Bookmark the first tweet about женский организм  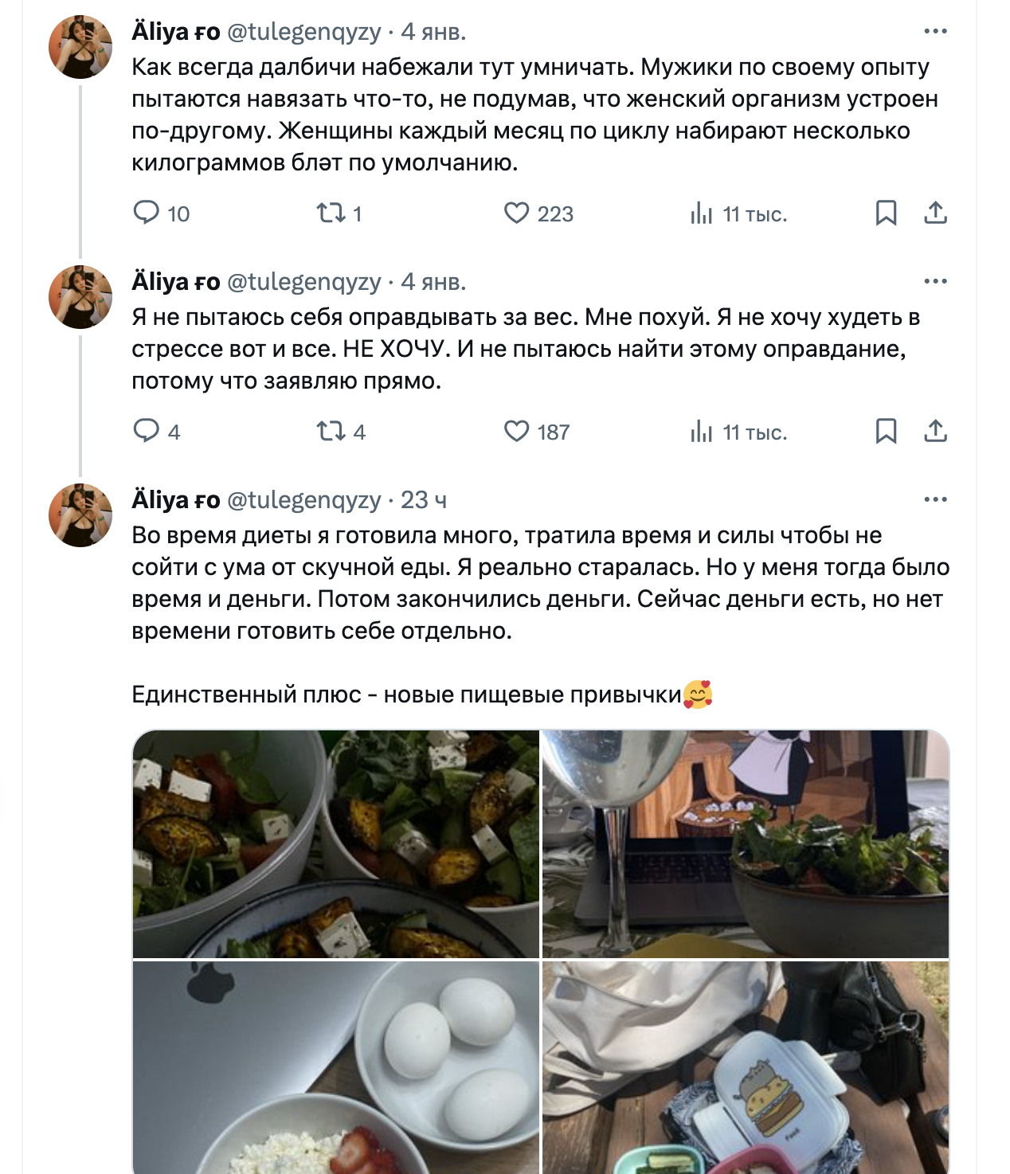click(x=886, y=213)
